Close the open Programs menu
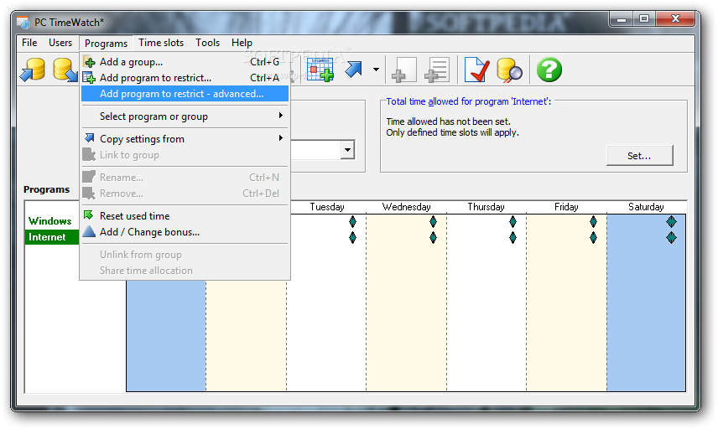Image resolution: width=718 pixels, height=429 pixels. [106, 43]
